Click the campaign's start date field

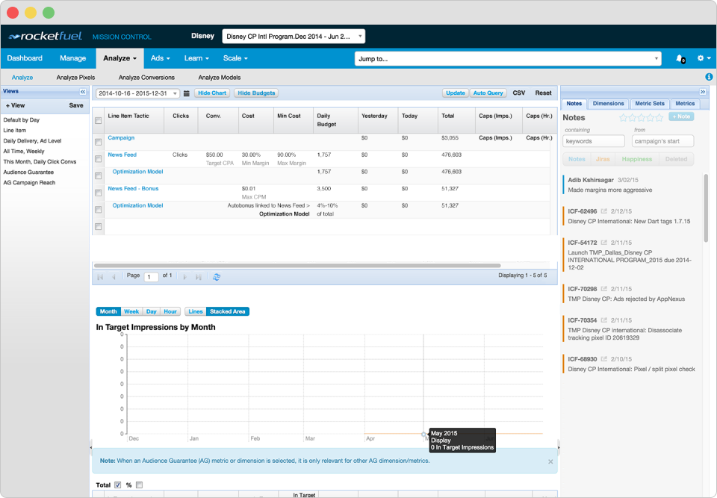tap(662, 141)
